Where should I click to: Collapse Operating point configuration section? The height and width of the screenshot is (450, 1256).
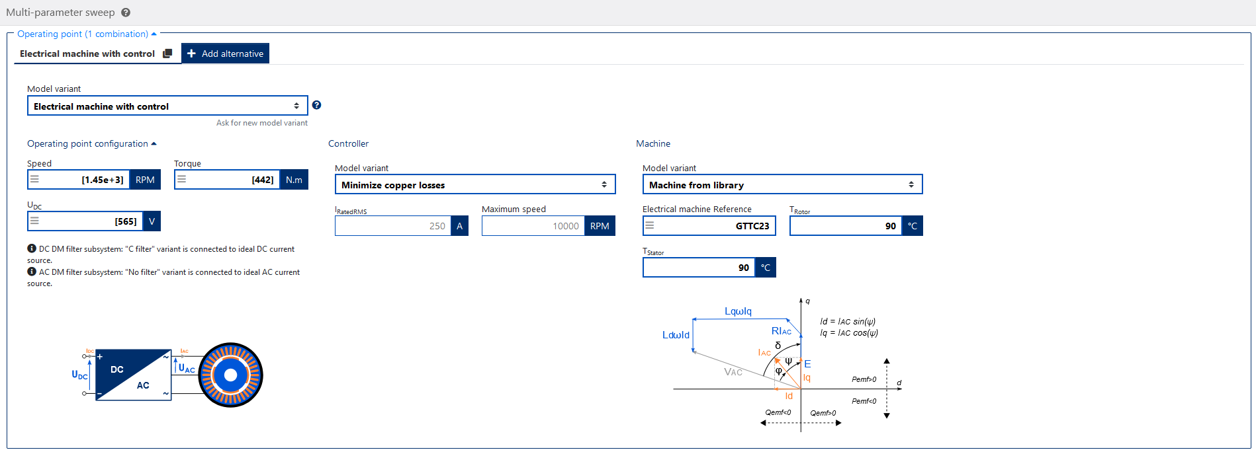(154, 143)
